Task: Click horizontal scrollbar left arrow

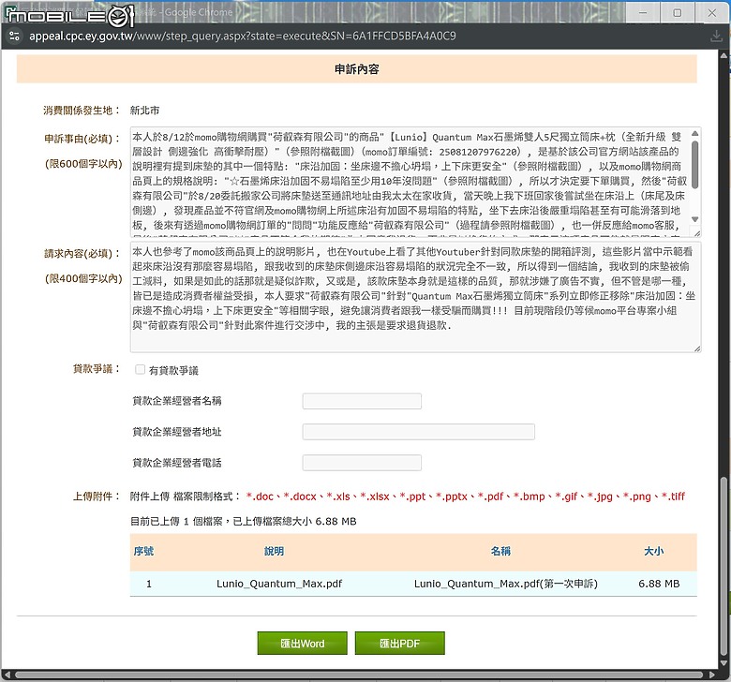Action: coord(7,675)
